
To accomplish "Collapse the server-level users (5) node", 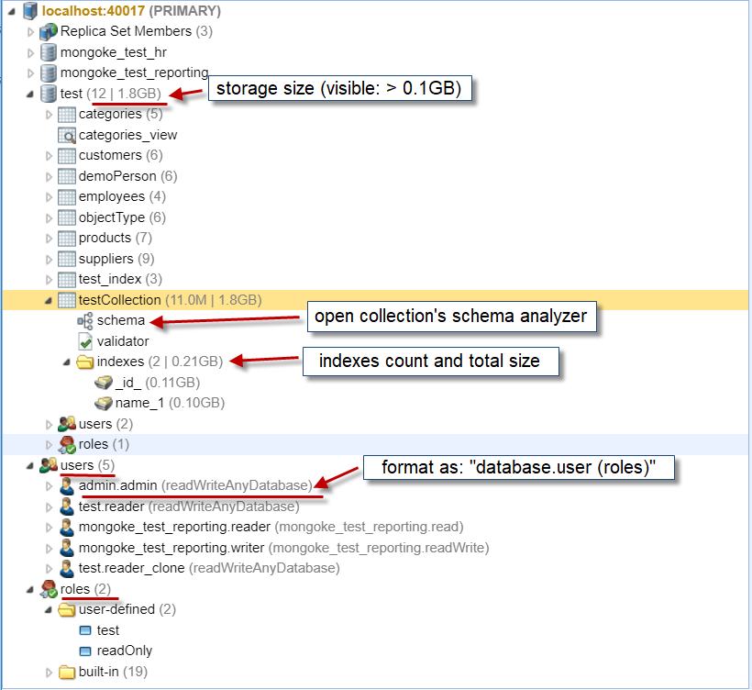I will [30, 466].
